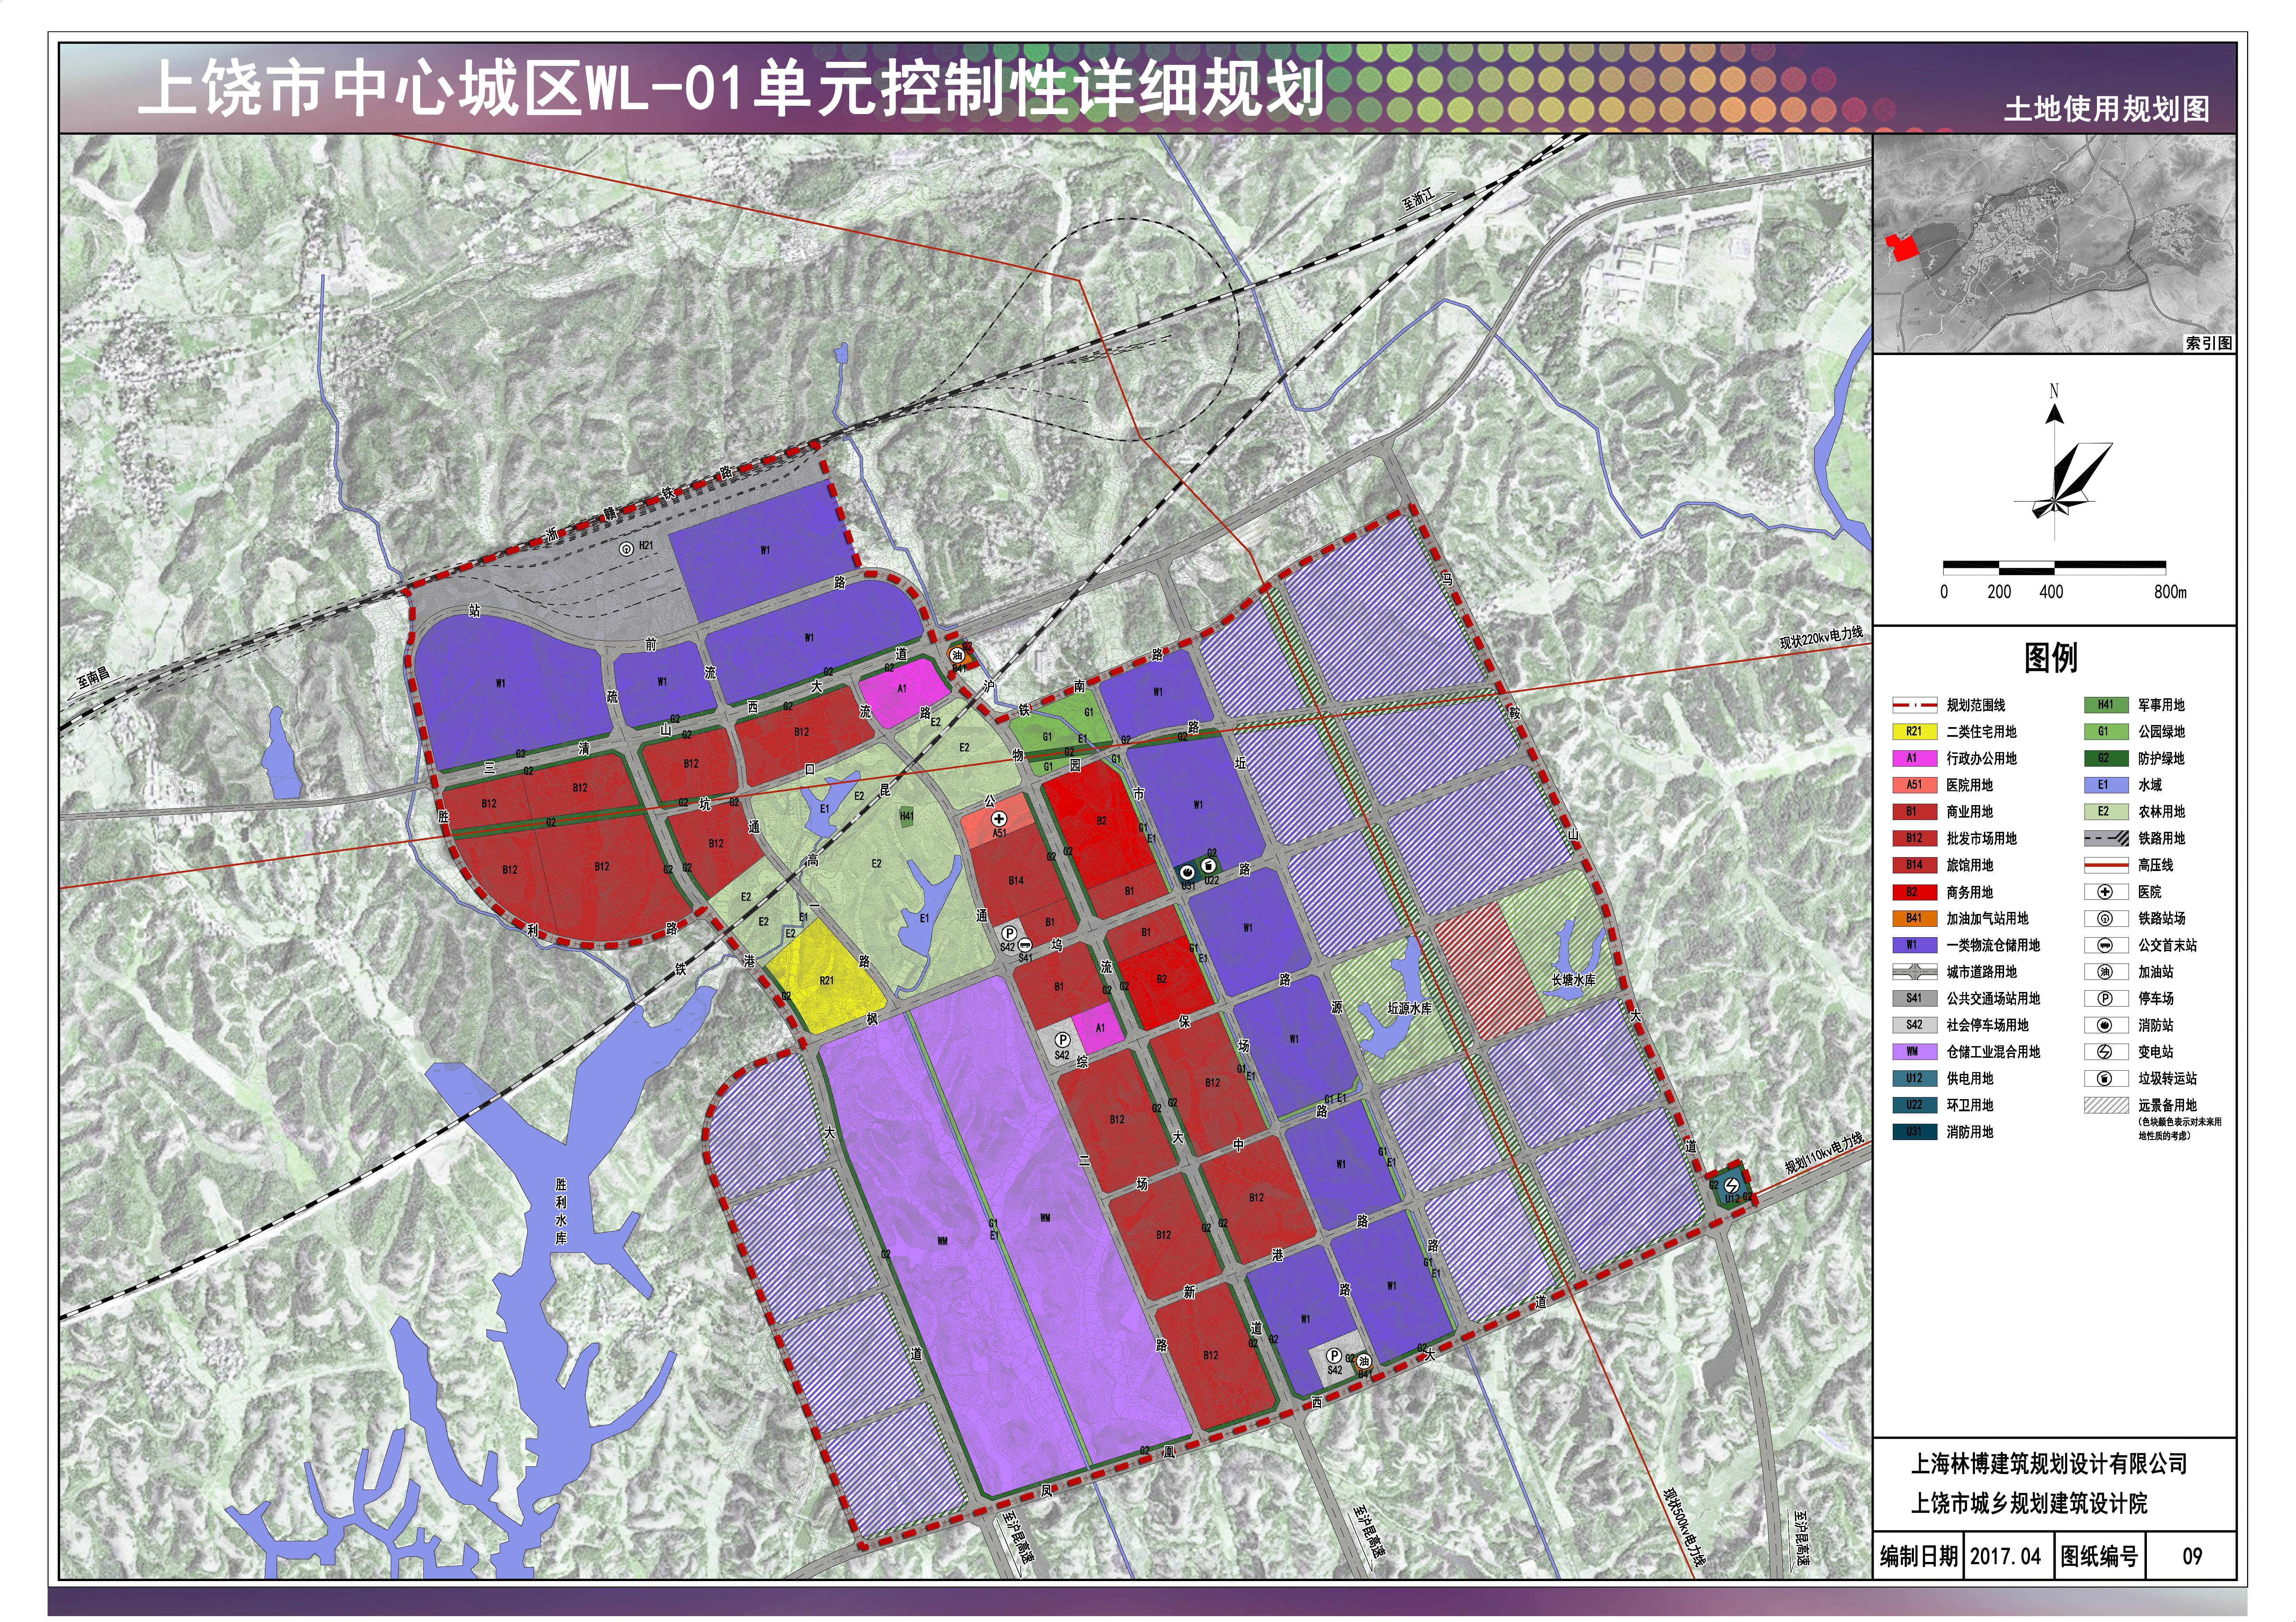
Task: Click the 上海林博建筑规划设计有限公司 text
Action: pos(2049,1464)
